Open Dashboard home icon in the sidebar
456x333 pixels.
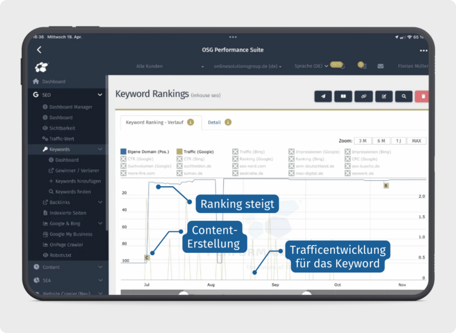coord(36,81)
